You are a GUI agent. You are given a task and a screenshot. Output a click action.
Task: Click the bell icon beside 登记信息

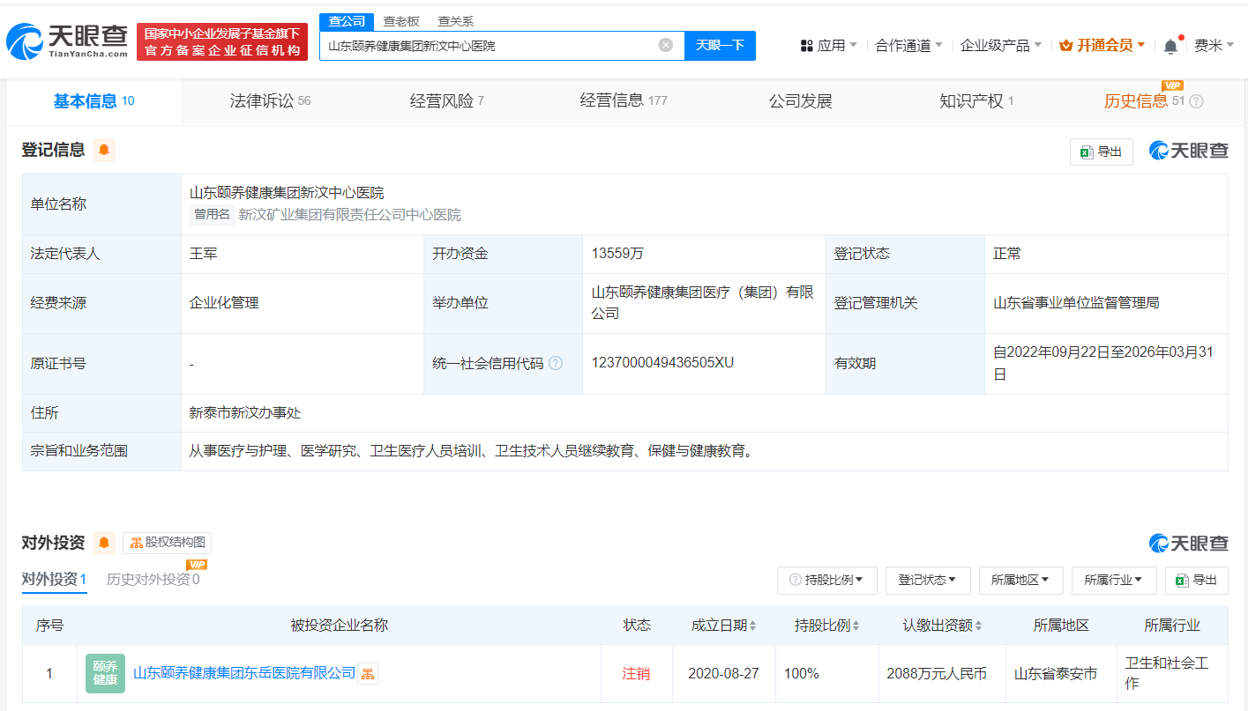pyautogui.click(x=103, y=150)
